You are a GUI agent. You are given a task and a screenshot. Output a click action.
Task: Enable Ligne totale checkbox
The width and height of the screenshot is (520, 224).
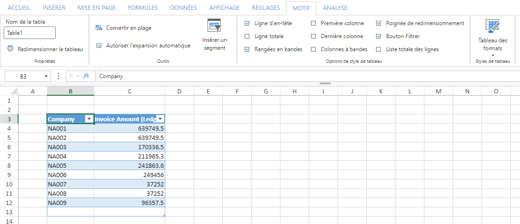pyautogui.click(x=247, y=36)
